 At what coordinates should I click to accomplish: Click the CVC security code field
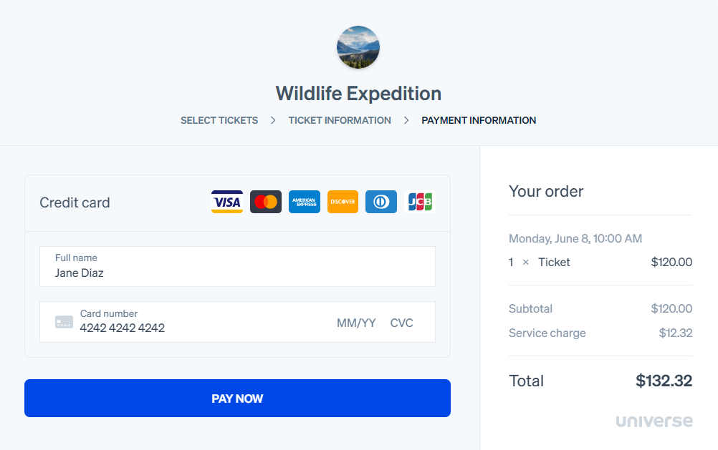click(x=401, y=323)
